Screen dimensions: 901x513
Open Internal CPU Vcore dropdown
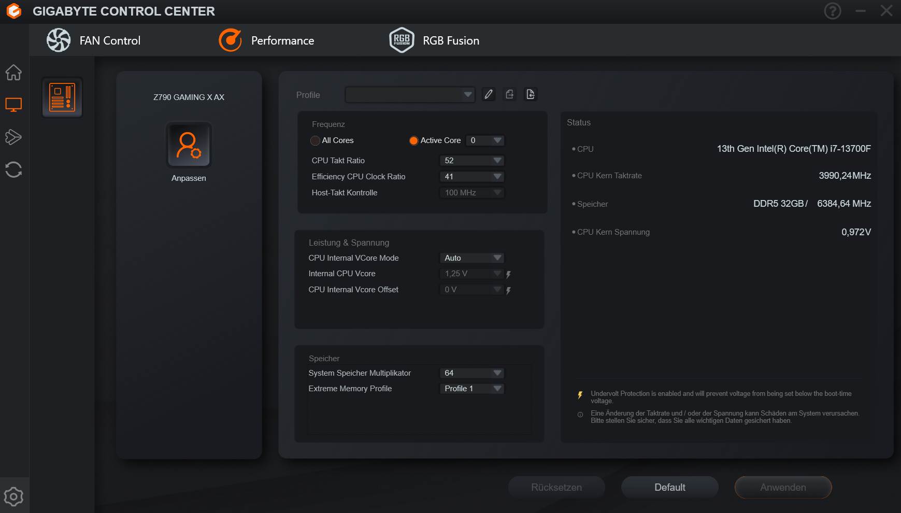[x=472, y=274]
